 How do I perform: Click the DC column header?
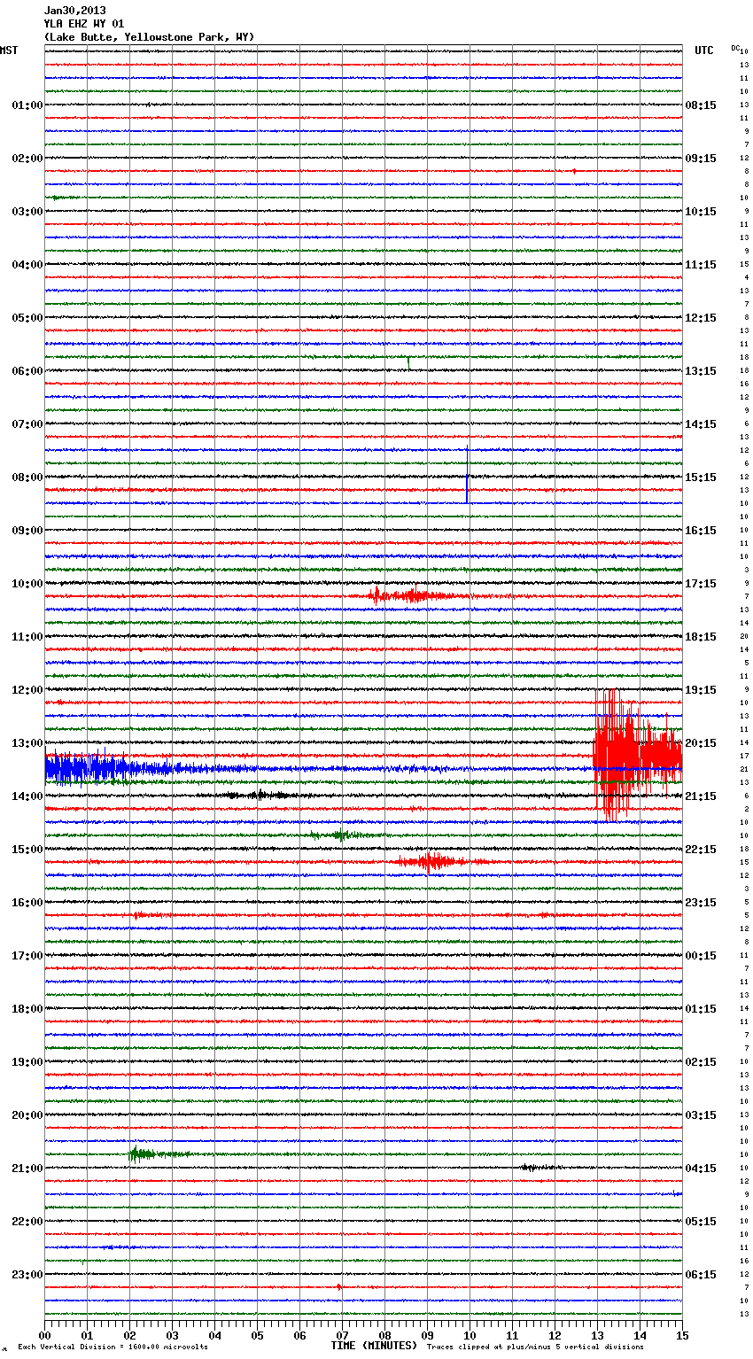point(735,48)
